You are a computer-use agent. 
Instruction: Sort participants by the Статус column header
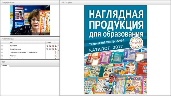50,43
